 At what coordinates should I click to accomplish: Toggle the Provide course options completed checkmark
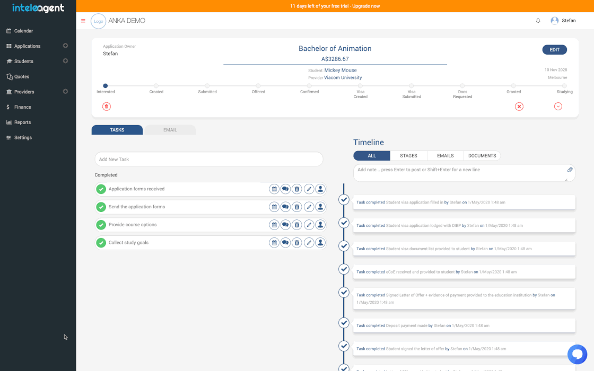[x=101, y=225]
